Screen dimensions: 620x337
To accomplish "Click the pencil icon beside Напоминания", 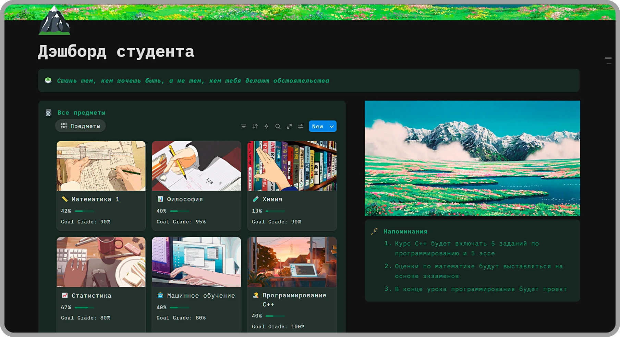I will (x=375, y=231).
